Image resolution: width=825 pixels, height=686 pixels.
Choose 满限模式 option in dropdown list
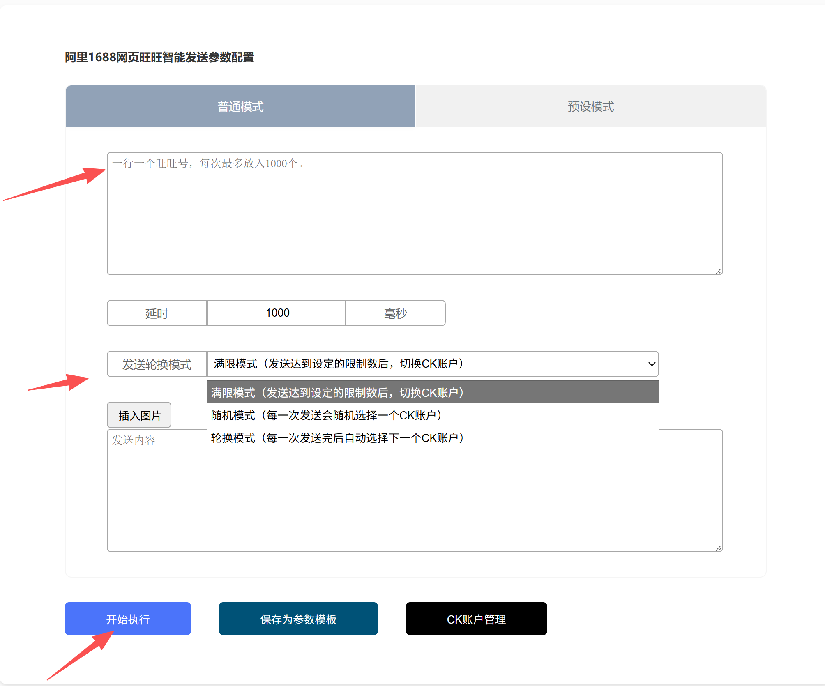pos(432,393)
